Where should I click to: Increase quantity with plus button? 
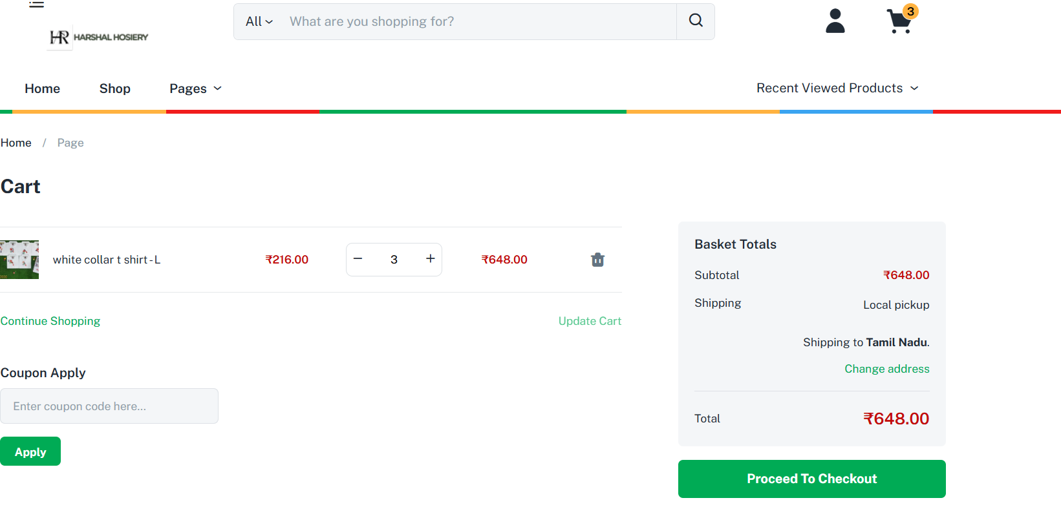click(x=430, y=259)
